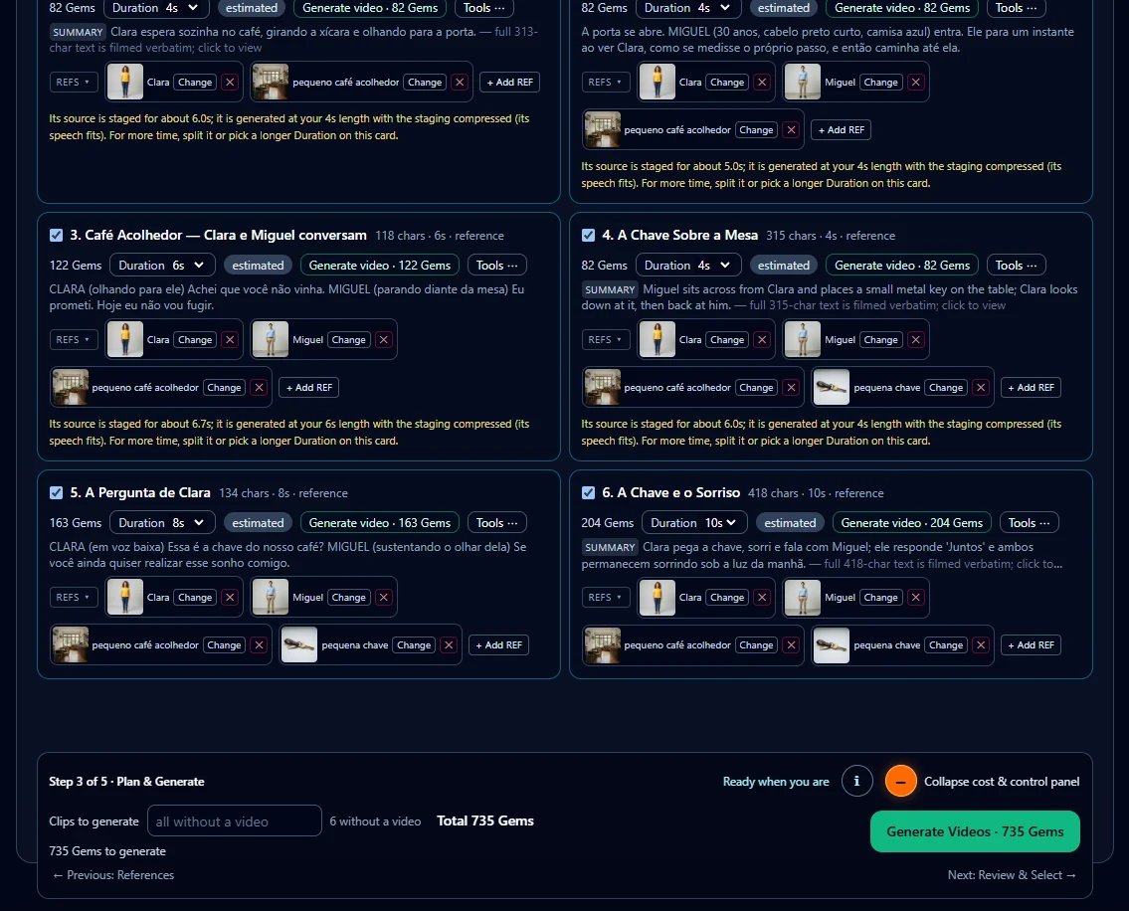Expand REFS dropdown on card 6
The image size is (1129, 911).
606,598
